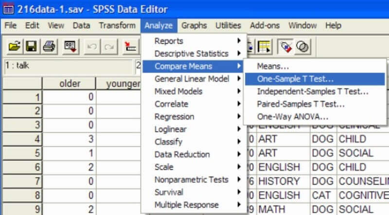Click older value 3 in row 4

pos(69,139)
